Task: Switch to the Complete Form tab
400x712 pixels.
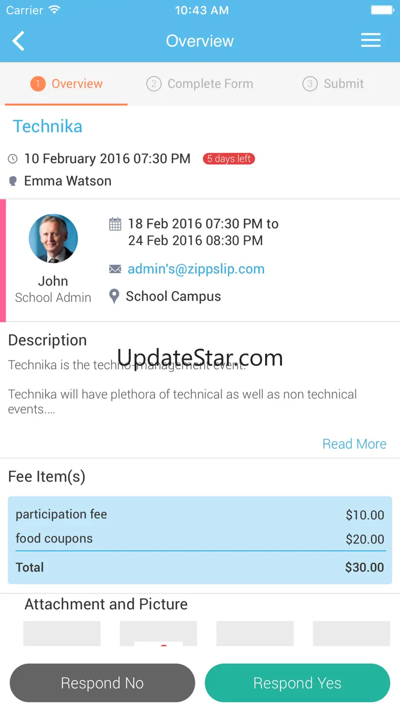Action: pos(200,84)
